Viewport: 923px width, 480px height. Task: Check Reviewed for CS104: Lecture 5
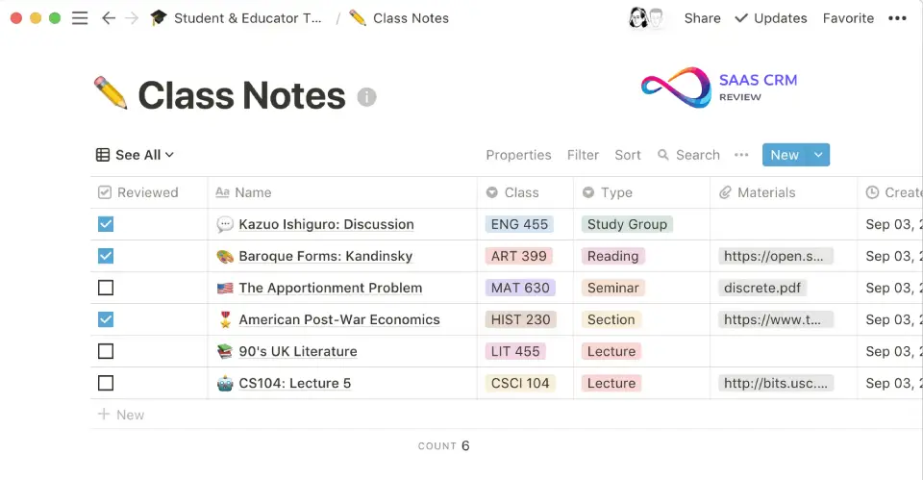[x=106, y=383]
